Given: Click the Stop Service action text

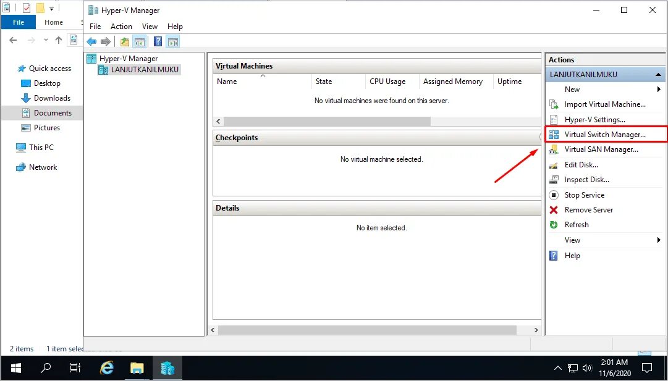Looking at the screenshot, I should click(584, 195).
